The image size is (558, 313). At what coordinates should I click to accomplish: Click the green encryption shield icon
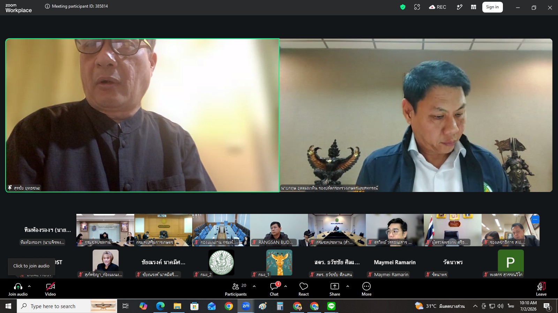pyautogui.click(x=403, y=7)
